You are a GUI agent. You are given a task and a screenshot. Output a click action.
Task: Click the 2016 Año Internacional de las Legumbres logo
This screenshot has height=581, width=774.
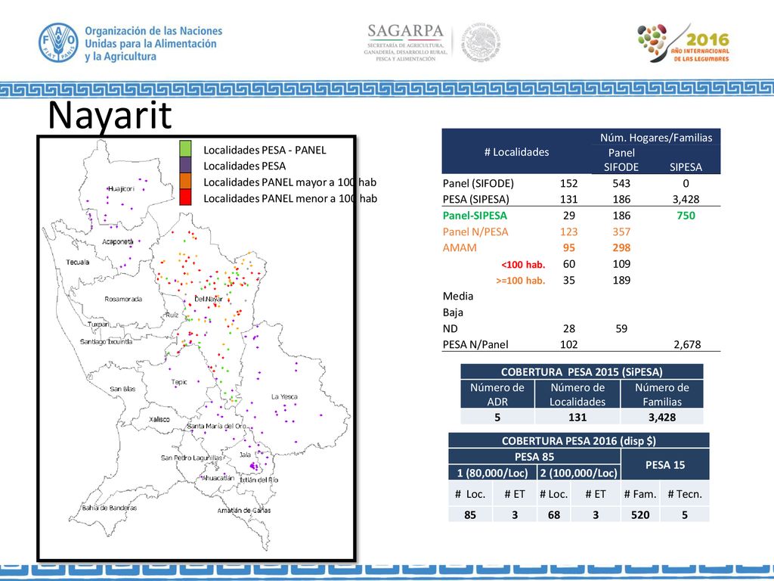coord(683,43)
